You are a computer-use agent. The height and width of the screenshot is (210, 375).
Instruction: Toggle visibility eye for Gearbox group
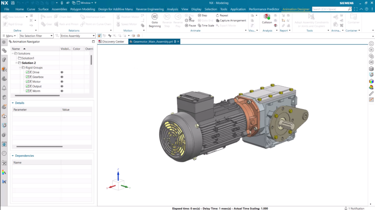62,77
